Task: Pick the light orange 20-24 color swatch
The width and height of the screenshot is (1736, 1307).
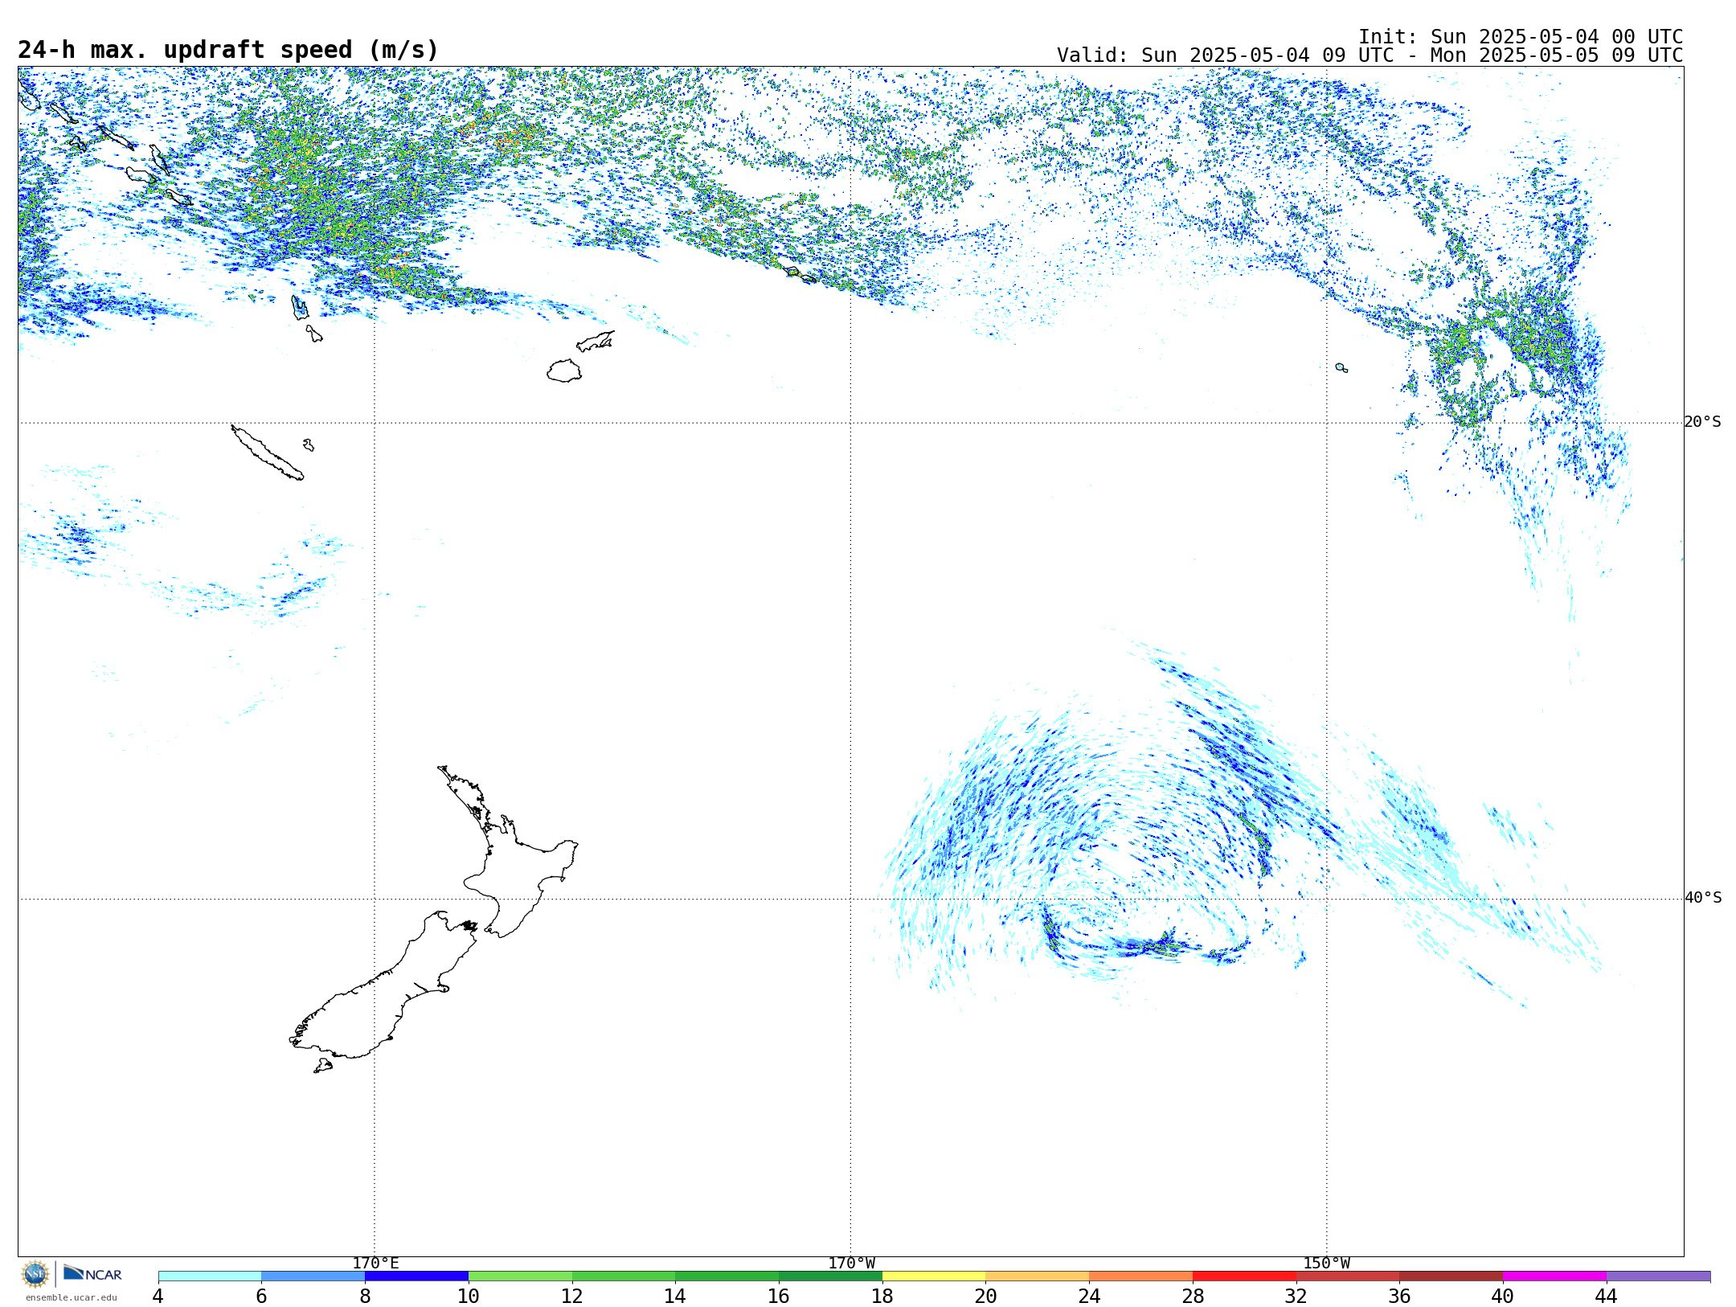Action: point(1038,1276)
